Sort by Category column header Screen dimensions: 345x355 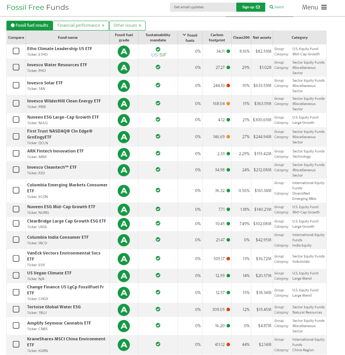pyautogui.click(x=299, y=38)
